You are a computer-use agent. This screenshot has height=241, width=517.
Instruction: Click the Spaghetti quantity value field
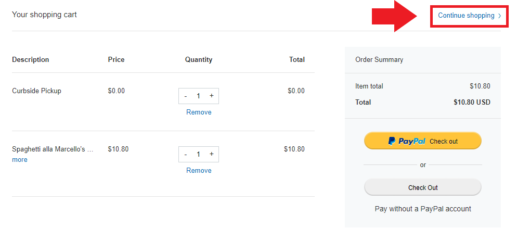pyautogui.click(x=199, y=154)
